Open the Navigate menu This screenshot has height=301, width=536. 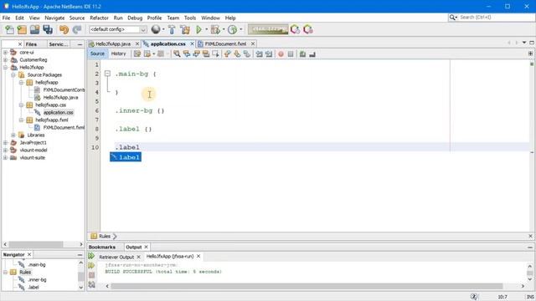click(54, 18)
